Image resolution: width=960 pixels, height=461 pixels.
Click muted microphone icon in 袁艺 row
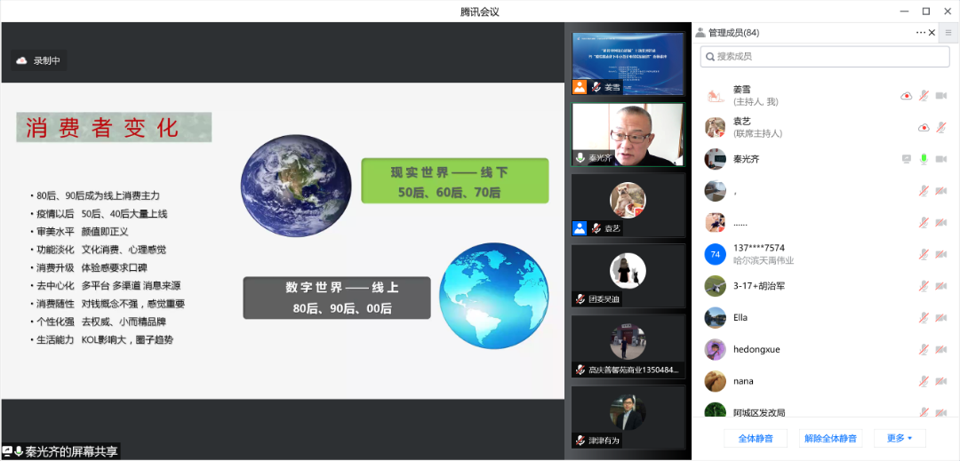click(x=941, y=127)
